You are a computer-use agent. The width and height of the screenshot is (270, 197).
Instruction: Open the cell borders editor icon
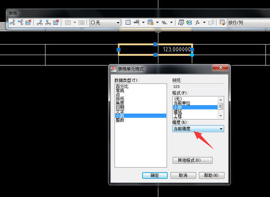pyautogui.click(x=128, y=22)
